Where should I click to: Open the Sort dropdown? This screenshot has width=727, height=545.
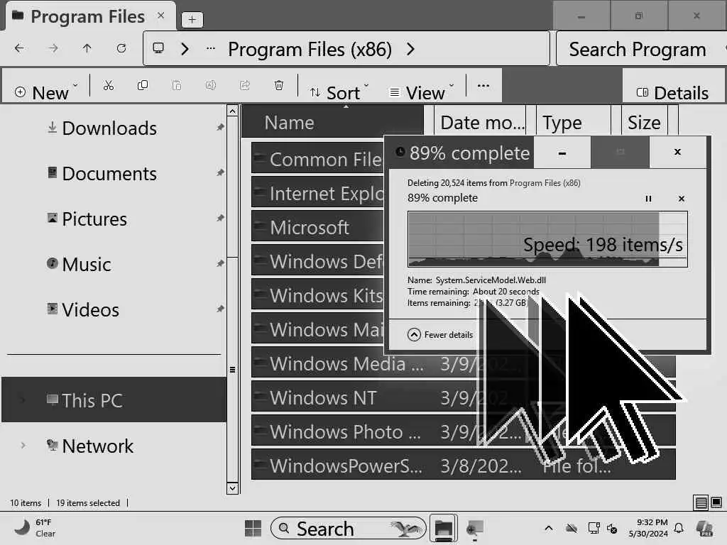[339, 92]
